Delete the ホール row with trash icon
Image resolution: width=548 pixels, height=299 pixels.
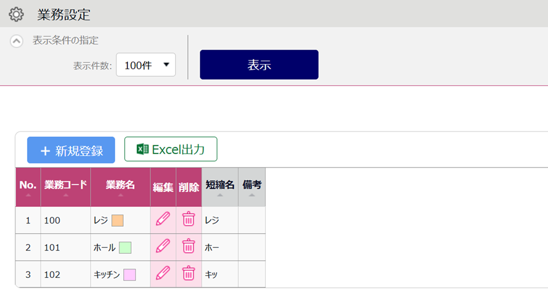coord(188,246)
